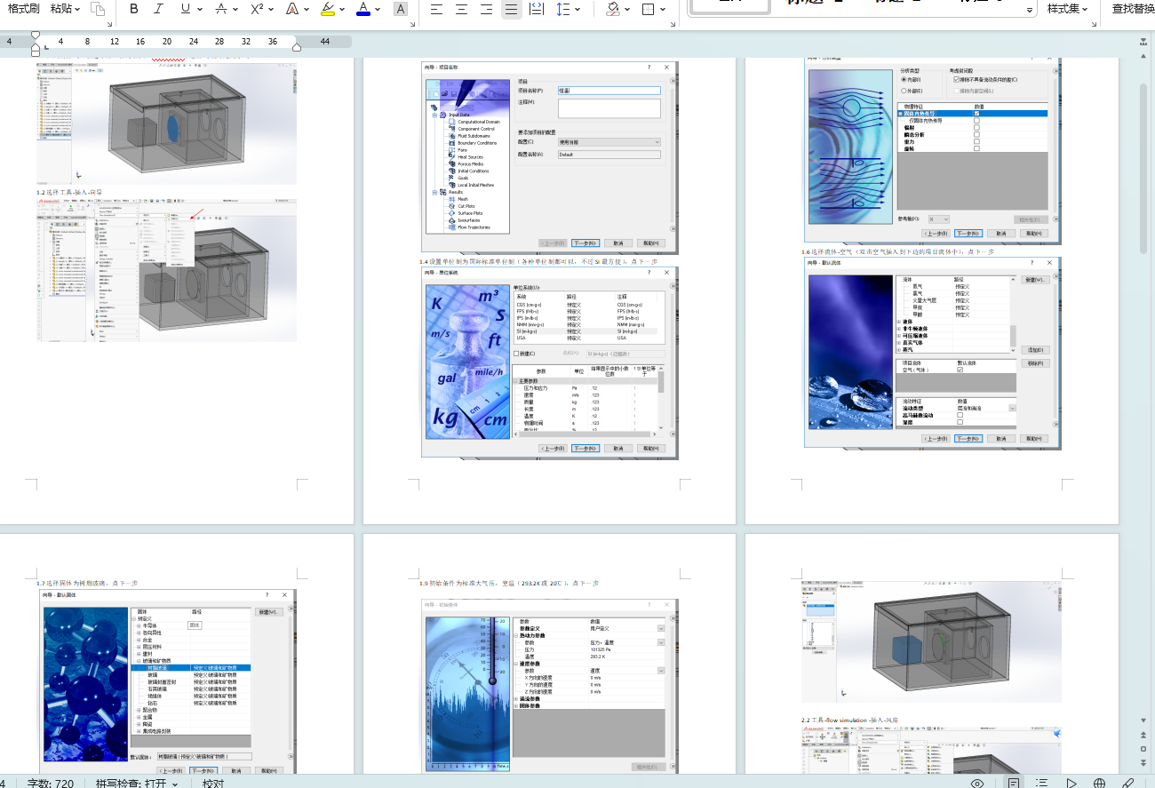Image resolution: width=1155 pixels, height=788 pixels.
Task: Toggle eye protection mode icon
Action: coord(977,783)
